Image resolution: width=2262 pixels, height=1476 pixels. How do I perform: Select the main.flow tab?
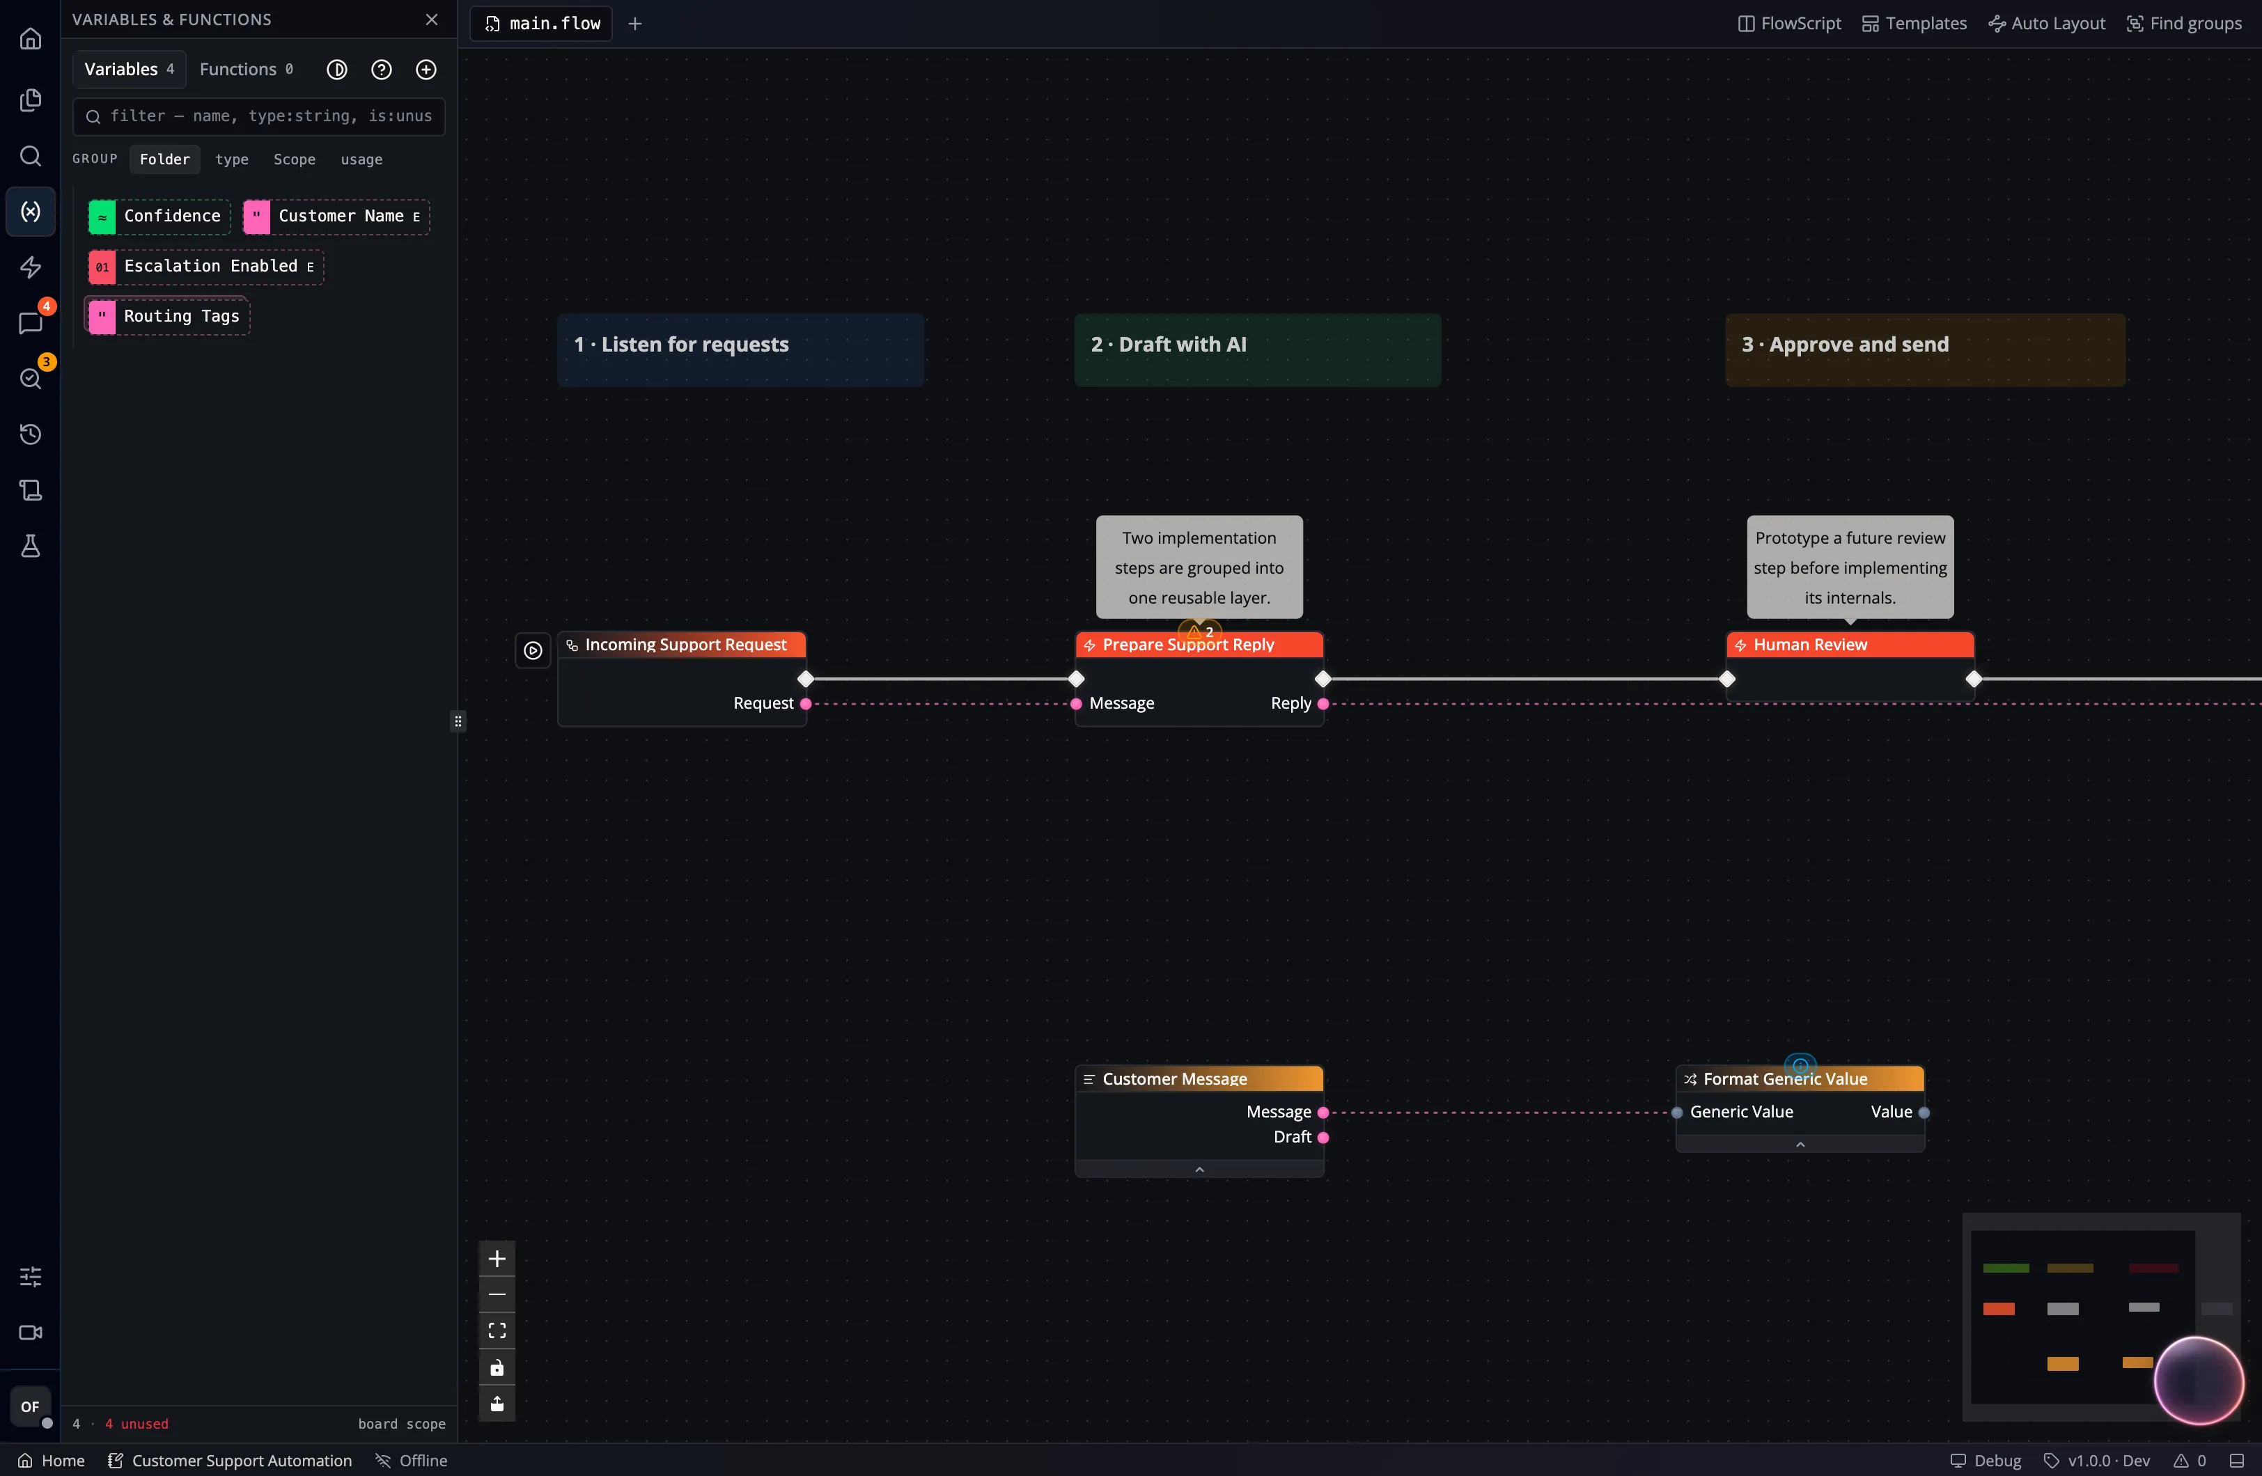point(542,24)
